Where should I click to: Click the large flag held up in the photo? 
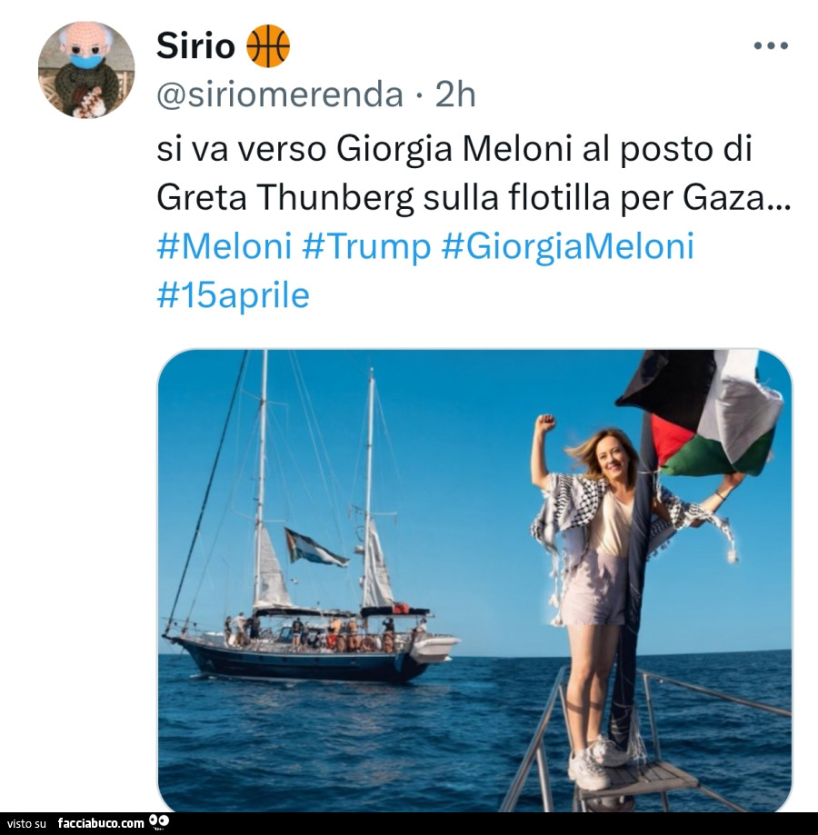tap(704, 413)
